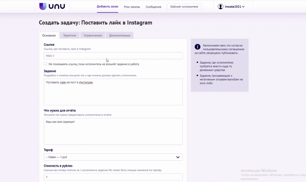The height and width of the screenshot is (182, 306).
Task: Open the Дополнительно tab
Action: click(x=120, y=35)
